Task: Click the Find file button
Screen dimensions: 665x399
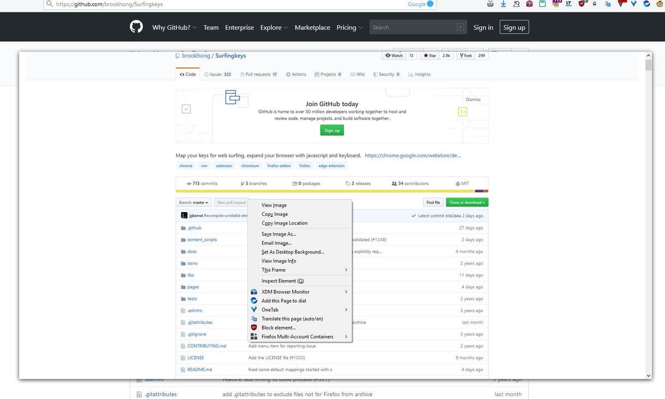Action: click(433, 202)
